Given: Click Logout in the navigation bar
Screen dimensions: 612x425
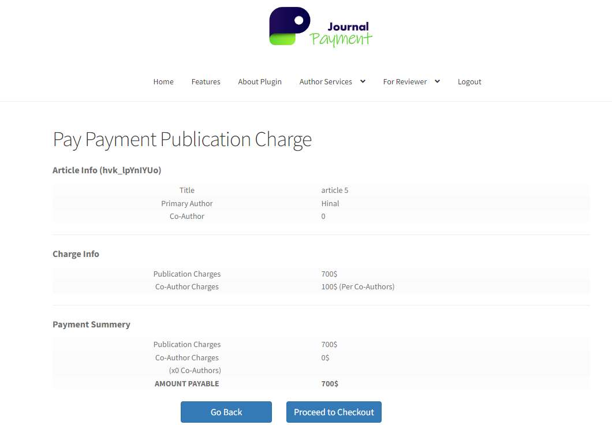Looking at the screenshot, I should click(x=469, y=81).
